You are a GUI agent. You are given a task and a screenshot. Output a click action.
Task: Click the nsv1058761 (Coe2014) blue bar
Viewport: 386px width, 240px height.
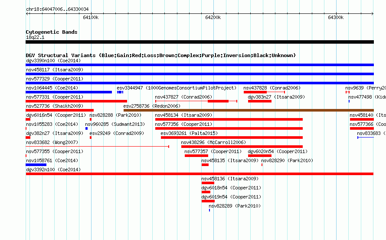coord(36,165)
